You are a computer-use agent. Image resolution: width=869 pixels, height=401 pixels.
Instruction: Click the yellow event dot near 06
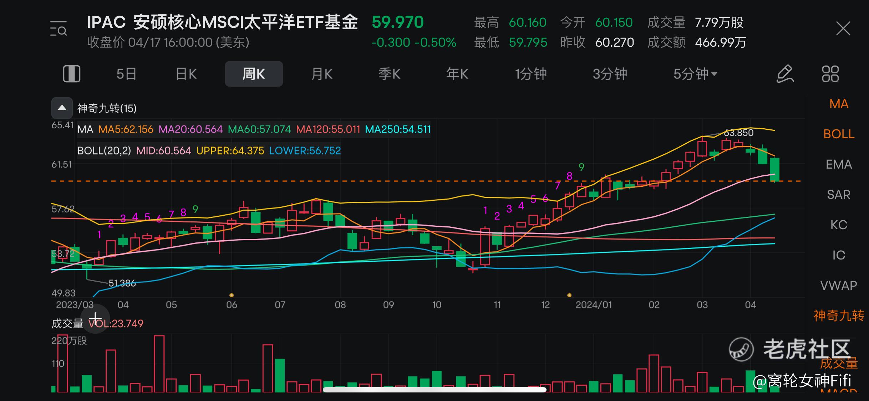pyautogui.click(x=232, y=295)
